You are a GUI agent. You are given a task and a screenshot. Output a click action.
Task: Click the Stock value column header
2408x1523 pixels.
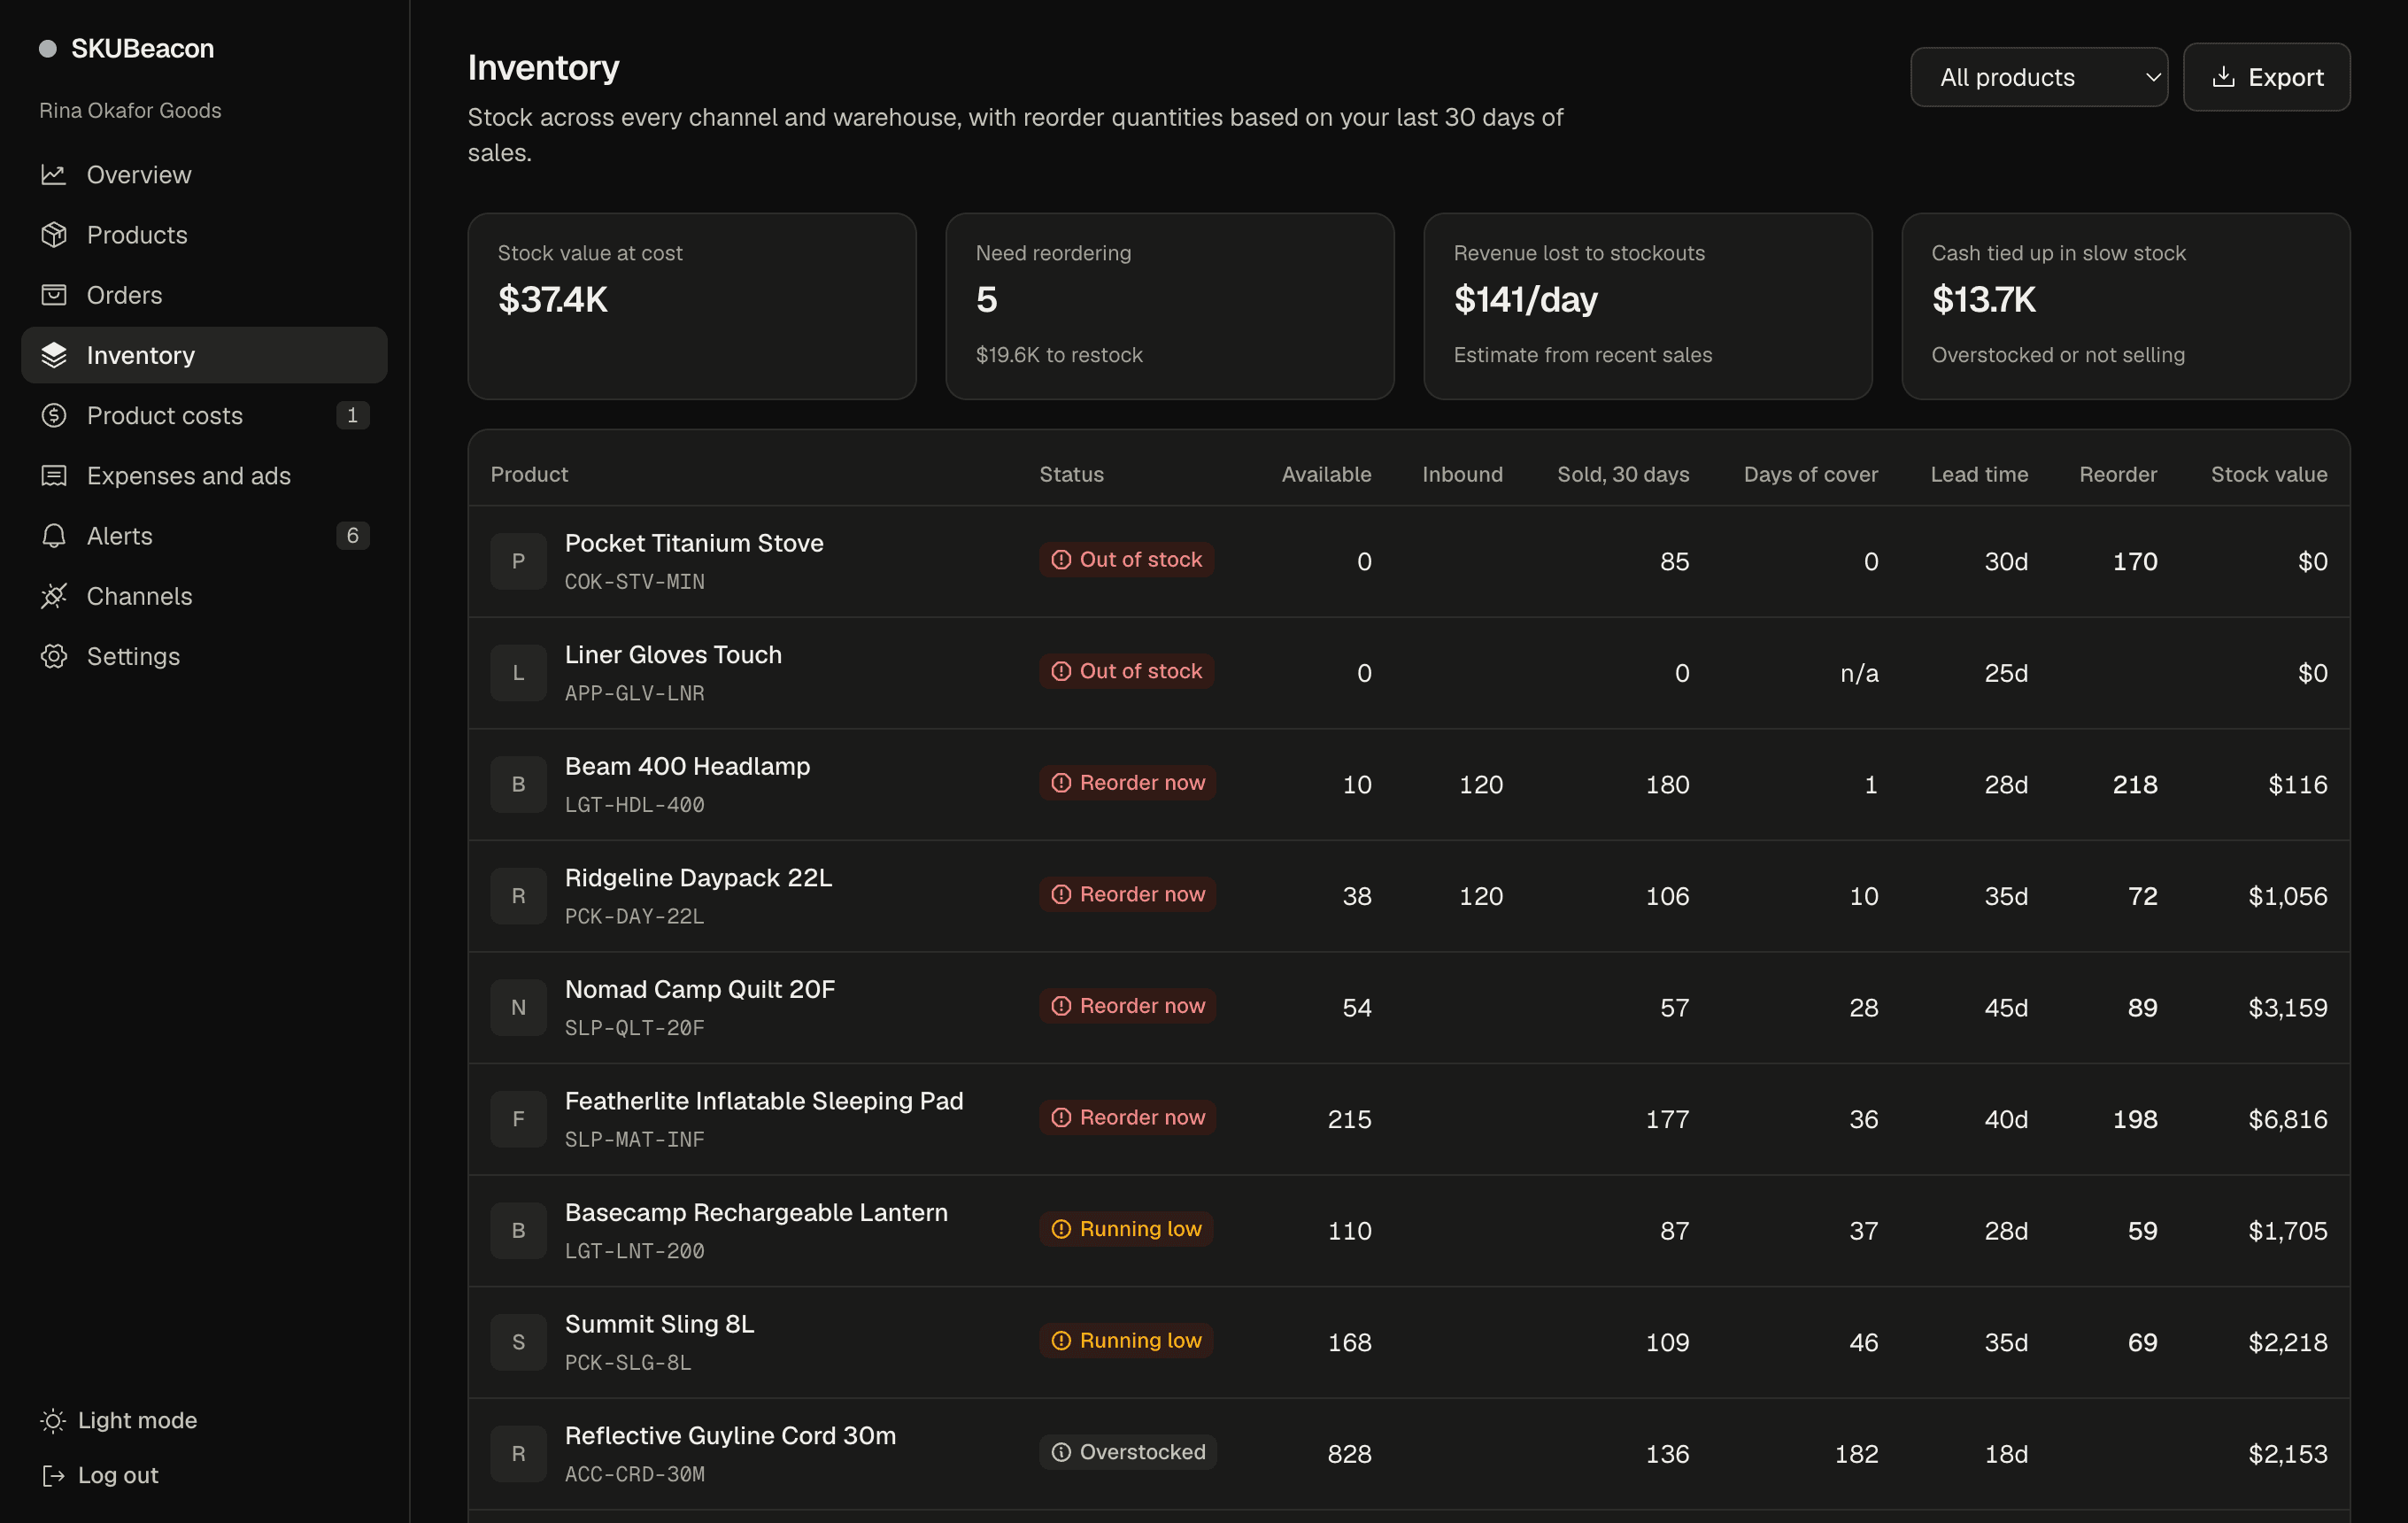click(x=2269, y=475)
